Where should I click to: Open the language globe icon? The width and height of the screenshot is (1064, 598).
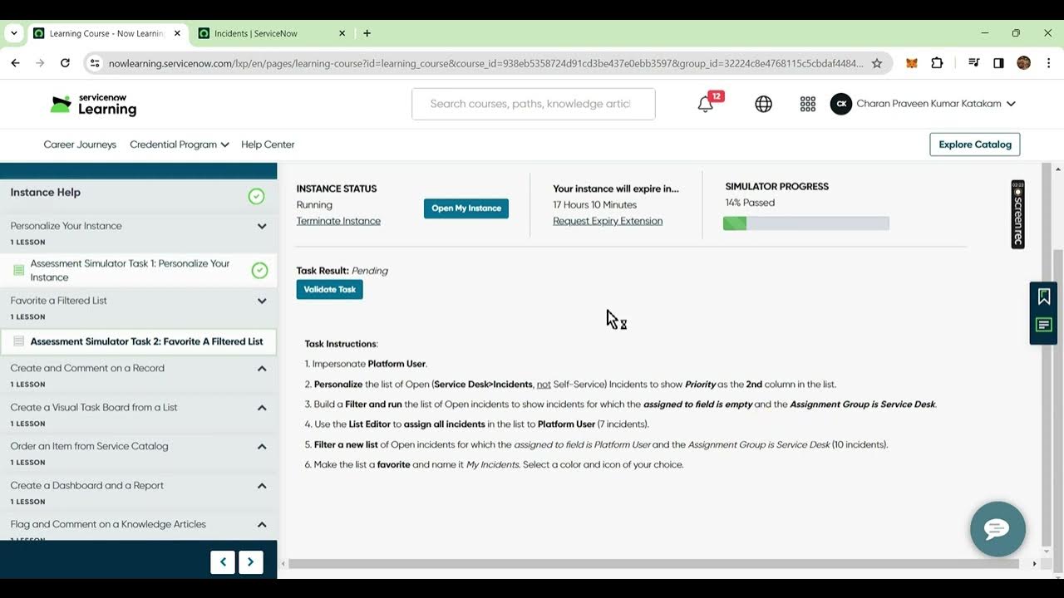[x=763, y=104]
